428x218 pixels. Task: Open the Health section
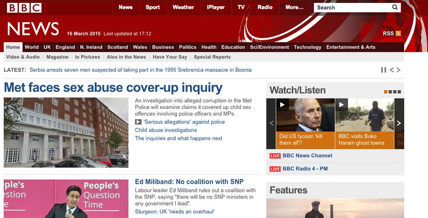209,47
